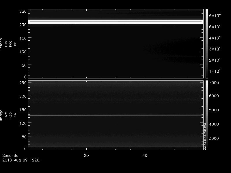Click the vertical timestamp text beside ew keogram
Screen dimensions: 231x173
205,136
